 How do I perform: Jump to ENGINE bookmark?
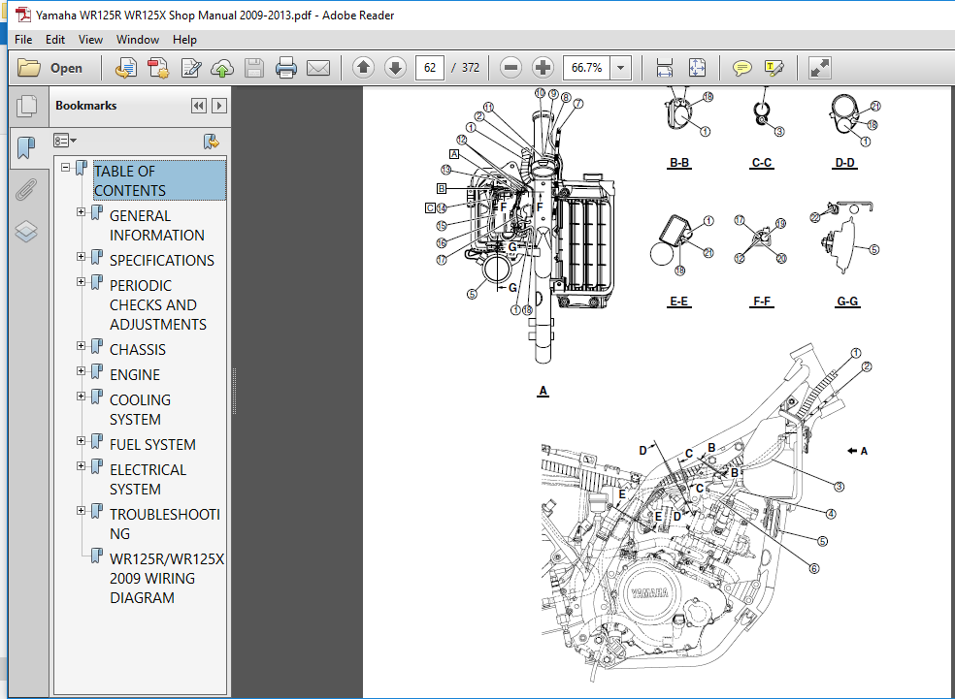[x=135, y=375]
